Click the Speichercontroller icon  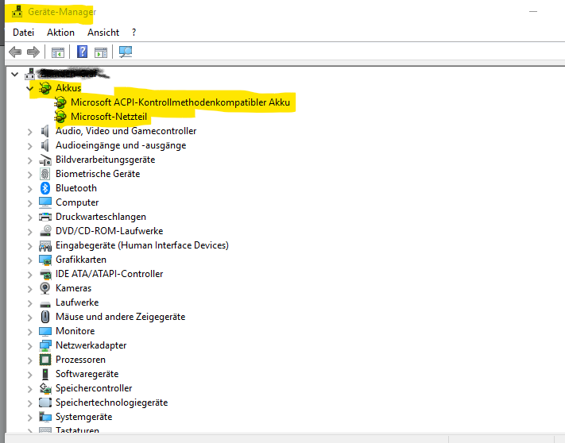point(45,388)
